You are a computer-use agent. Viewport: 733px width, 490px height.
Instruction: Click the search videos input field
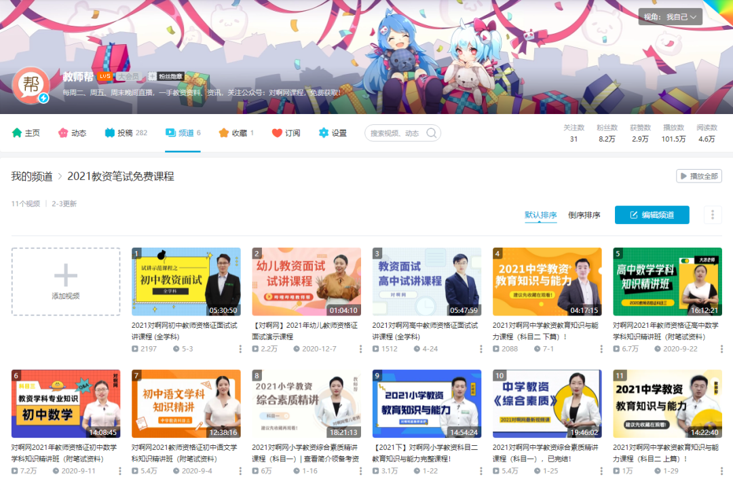(395, 133)
